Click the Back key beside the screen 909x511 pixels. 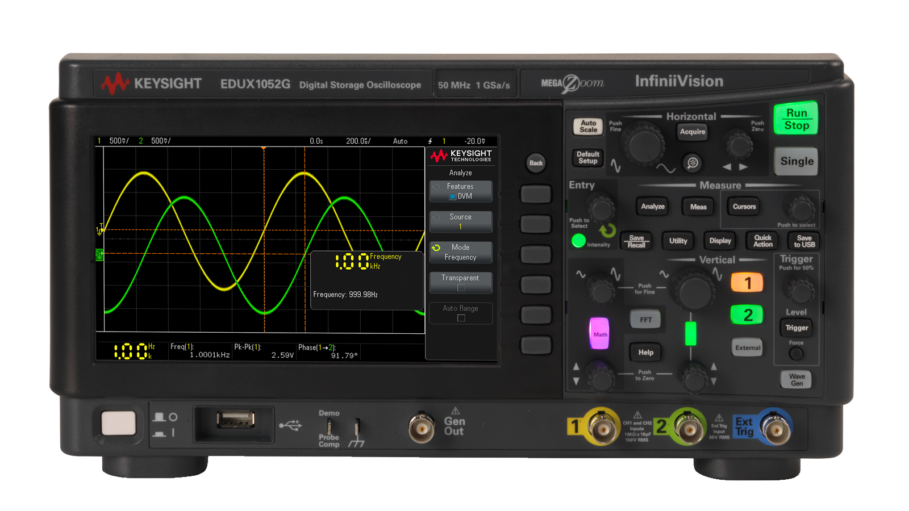[x=536, y=163]
